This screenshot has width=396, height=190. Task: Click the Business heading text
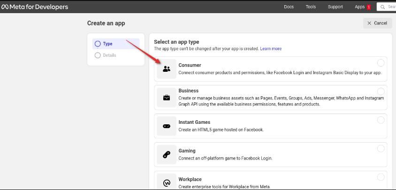tap(189, 91)
